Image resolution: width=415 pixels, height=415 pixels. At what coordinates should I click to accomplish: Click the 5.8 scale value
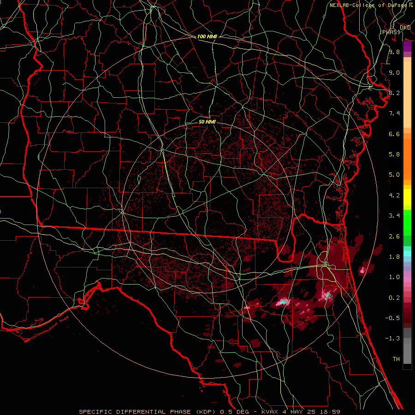point(394,154)
